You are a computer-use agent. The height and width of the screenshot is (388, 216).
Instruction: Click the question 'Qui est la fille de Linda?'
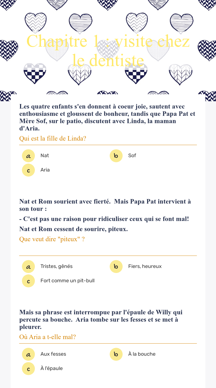coord(53,139)
